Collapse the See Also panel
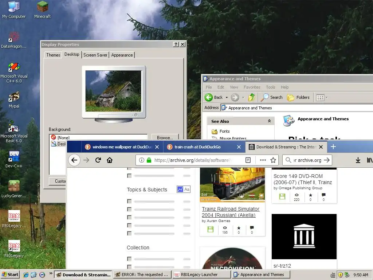The width and height of the screenshot is (373, 280). [269, 121]
